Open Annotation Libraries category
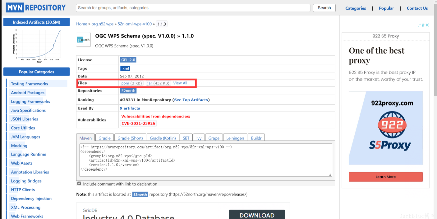Viewport: 437px width, 219px height. (30, 172)
